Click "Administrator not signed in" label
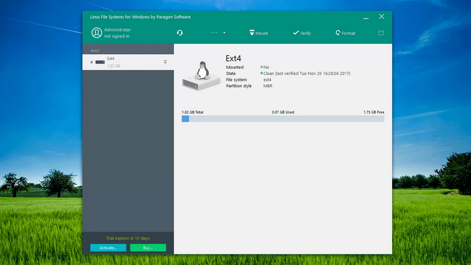 coord(118,33)
